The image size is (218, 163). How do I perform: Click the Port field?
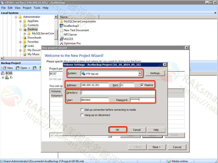(x=127, y=85)
